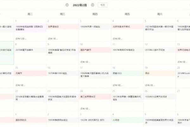Open the 元宵节 event

30,73
